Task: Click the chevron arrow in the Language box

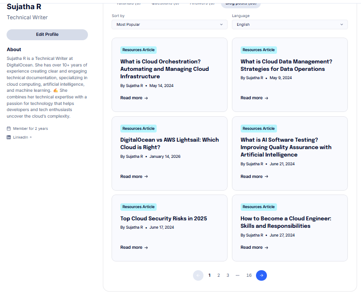Action: [342, 24]
